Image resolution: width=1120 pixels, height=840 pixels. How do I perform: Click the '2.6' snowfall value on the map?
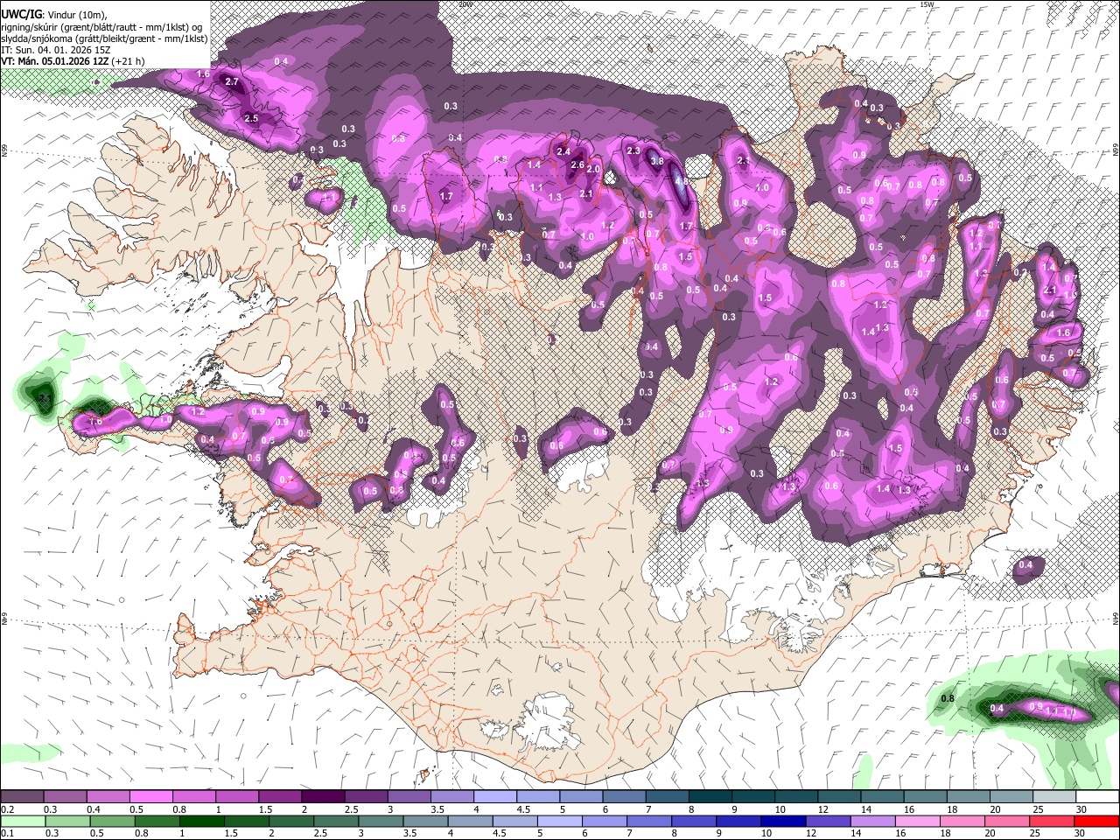point(577,164)
